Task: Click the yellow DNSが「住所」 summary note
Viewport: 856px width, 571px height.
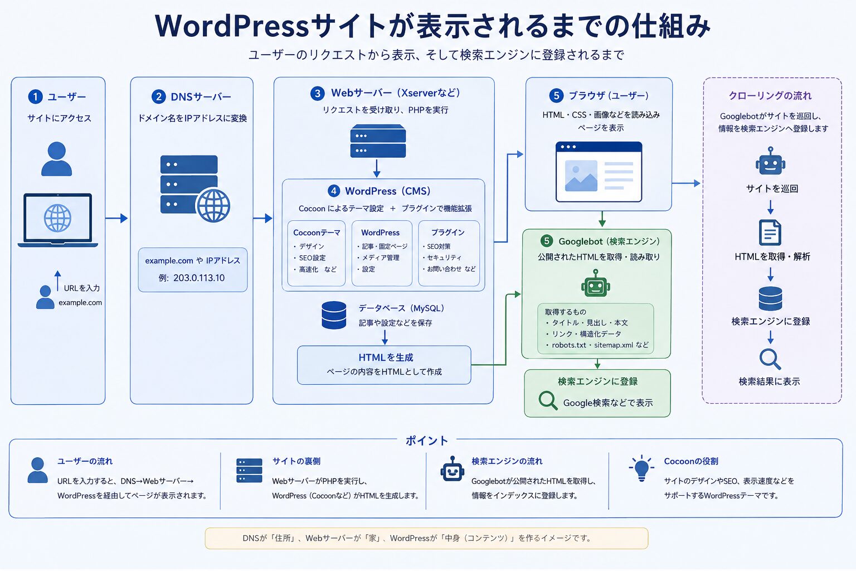Action: coord(426,539)
